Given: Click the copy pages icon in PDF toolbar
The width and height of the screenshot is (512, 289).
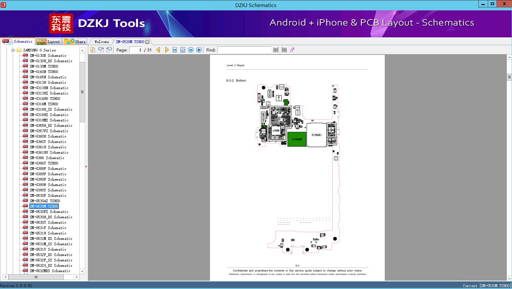Looking at the screenshot, I should point(93,50).
